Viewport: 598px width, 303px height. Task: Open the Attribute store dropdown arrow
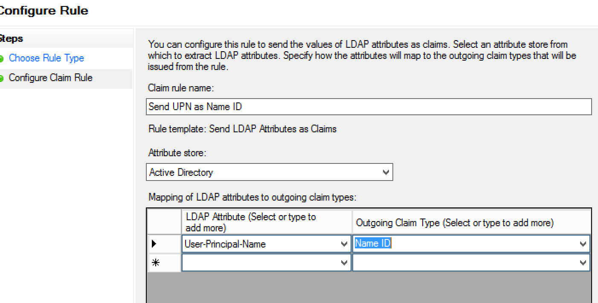[x=386, y=172]
